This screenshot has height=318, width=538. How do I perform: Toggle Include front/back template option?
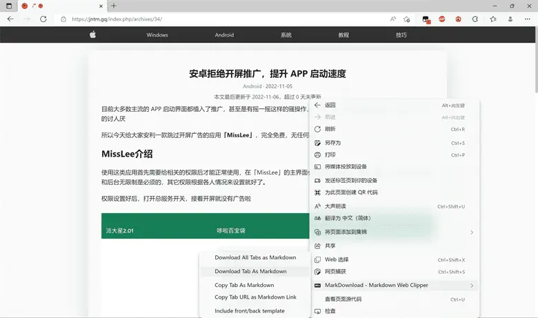click(x=250, y=310)
